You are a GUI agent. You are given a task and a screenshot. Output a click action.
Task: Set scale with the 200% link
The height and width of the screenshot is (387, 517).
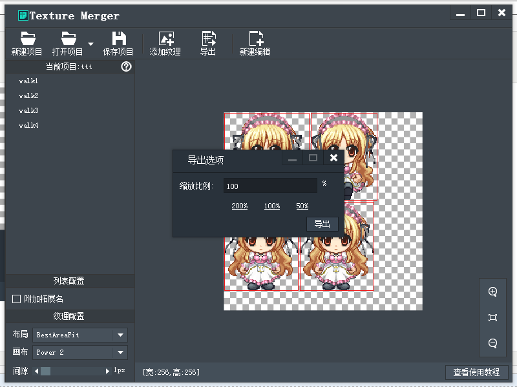[x=239, y=206]
